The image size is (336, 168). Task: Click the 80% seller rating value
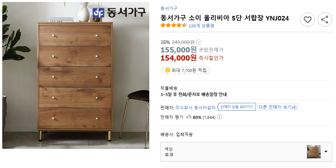(197, 117)
